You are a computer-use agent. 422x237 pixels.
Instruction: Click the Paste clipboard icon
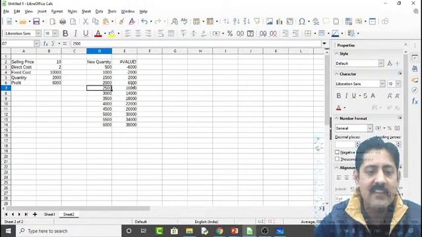(106, 22)
